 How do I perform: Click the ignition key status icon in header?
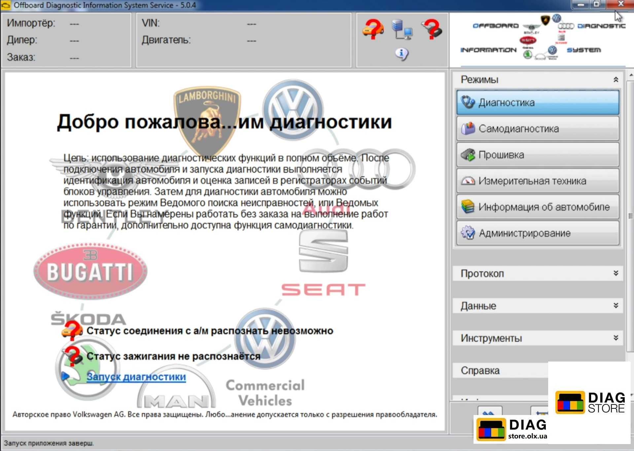[x=432, y=29]
